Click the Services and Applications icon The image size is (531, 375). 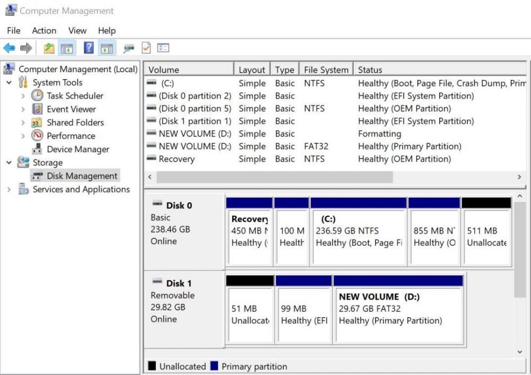tap(23, 189)
